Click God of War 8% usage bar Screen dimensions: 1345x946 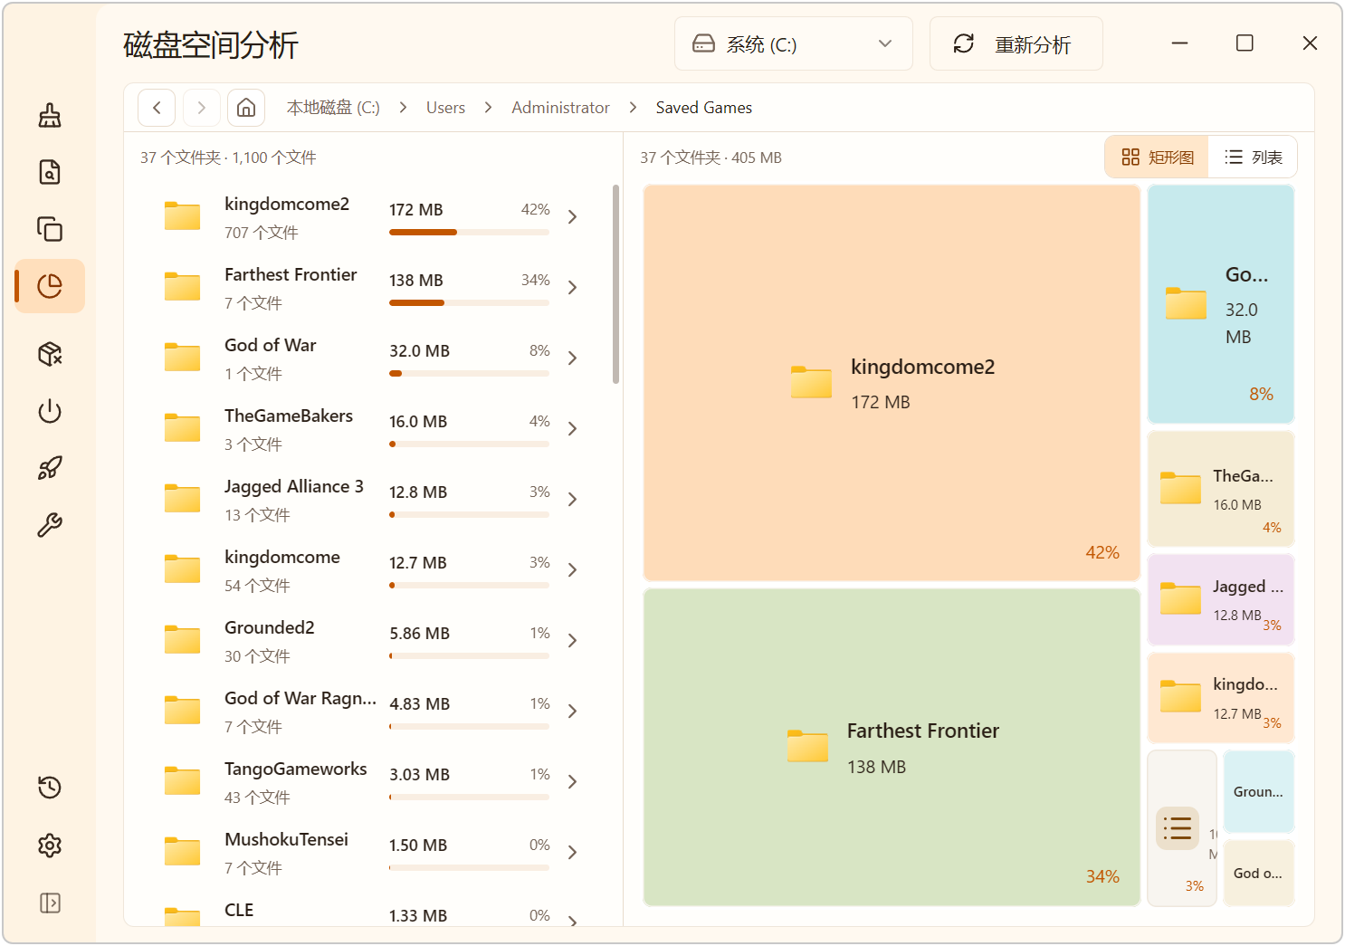tap(469, 374)
